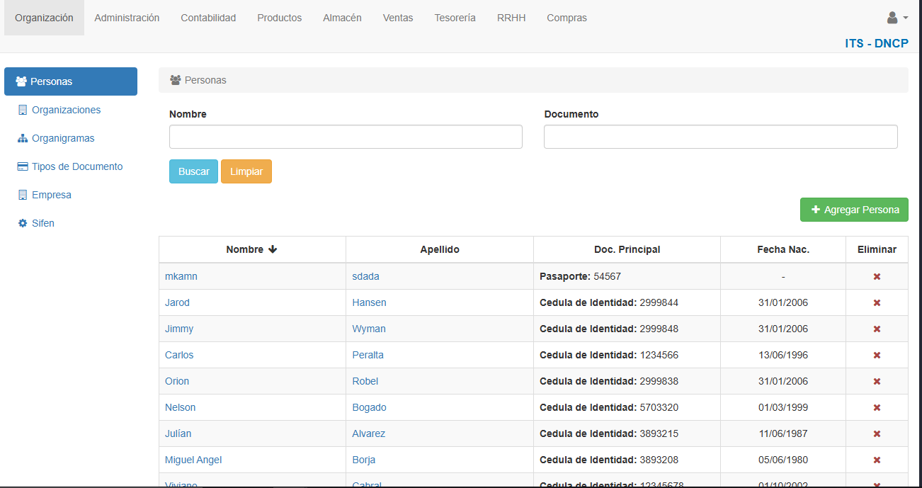The height and width of the screenshot is (488, 922).
Task: Click the delete X for Carlos Peralta
Action: (877, 355)
